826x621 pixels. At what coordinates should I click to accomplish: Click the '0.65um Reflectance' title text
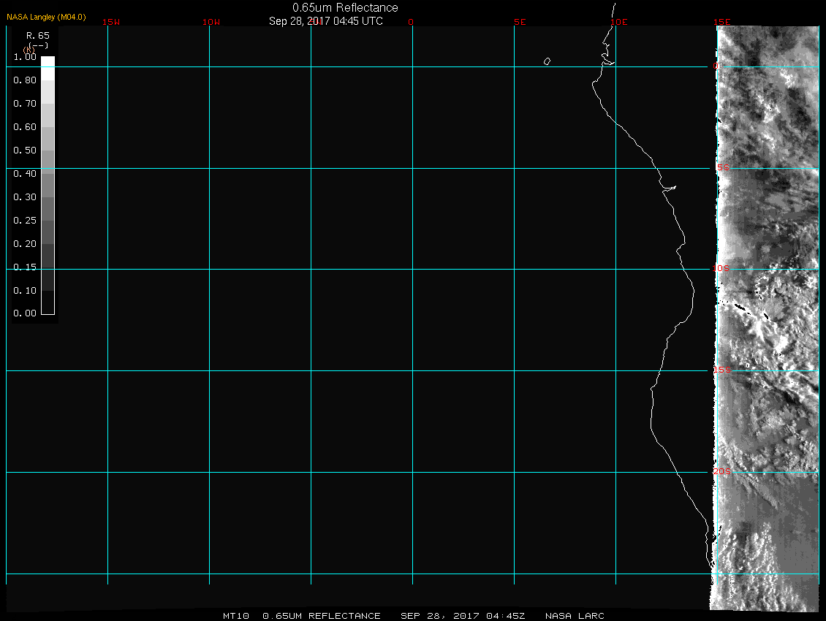coord(345,8)
